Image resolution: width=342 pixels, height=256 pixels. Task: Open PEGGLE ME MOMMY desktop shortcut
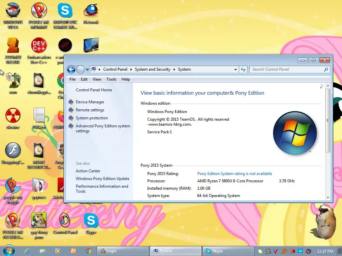tap(39, 15)
